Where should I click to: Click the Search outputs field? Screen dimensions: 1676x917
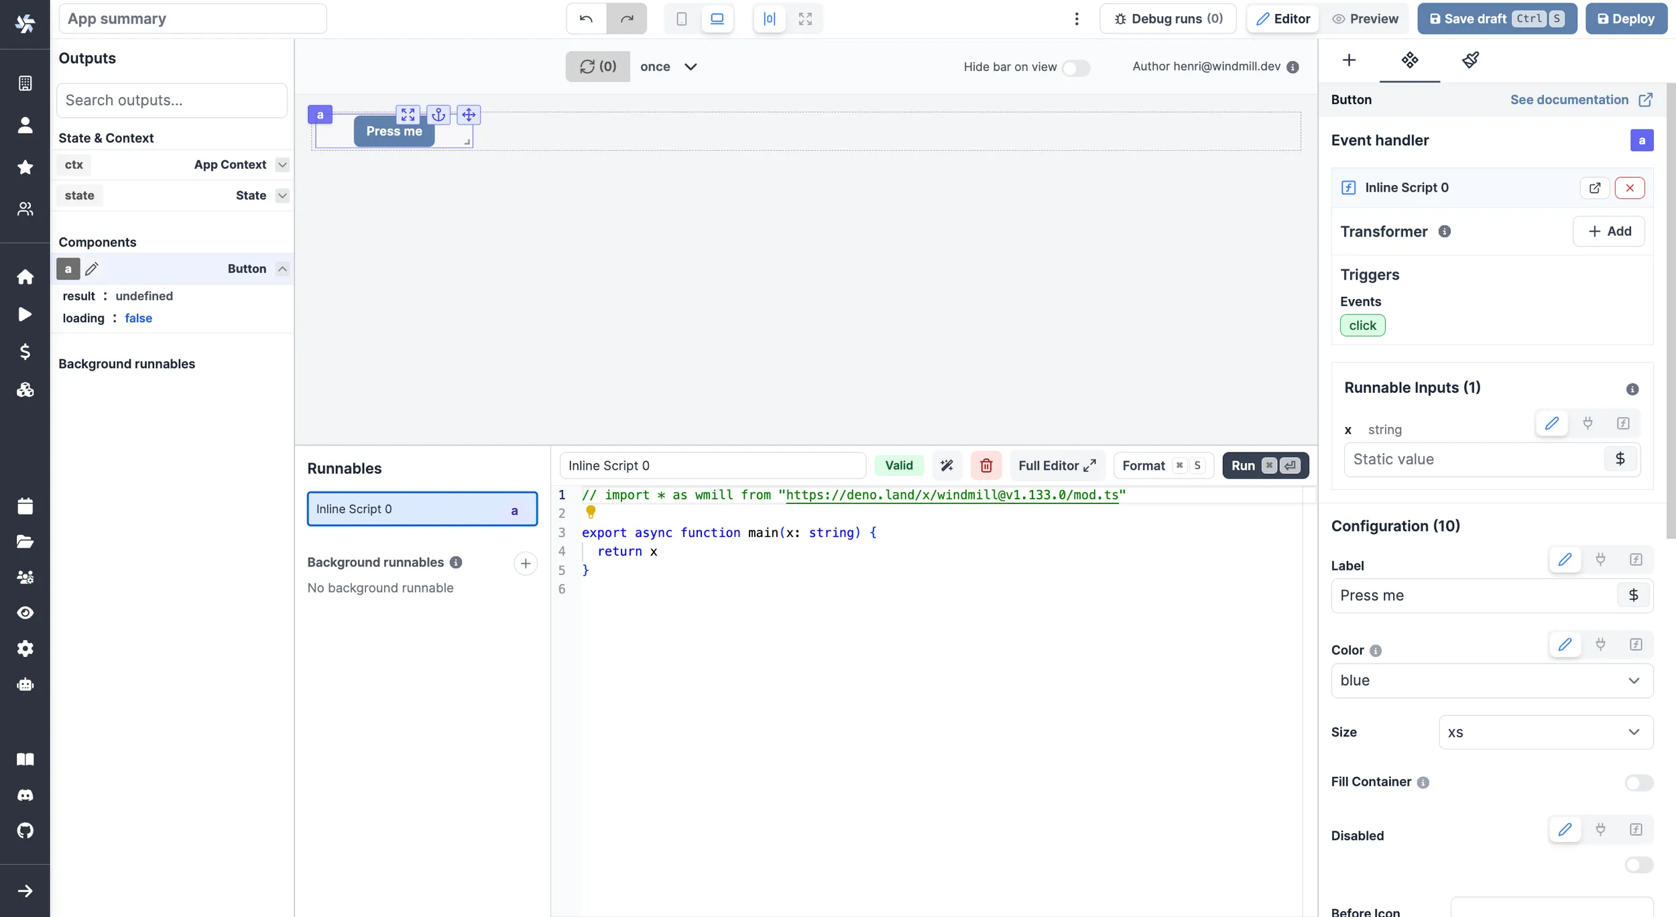tap(172, 100)
